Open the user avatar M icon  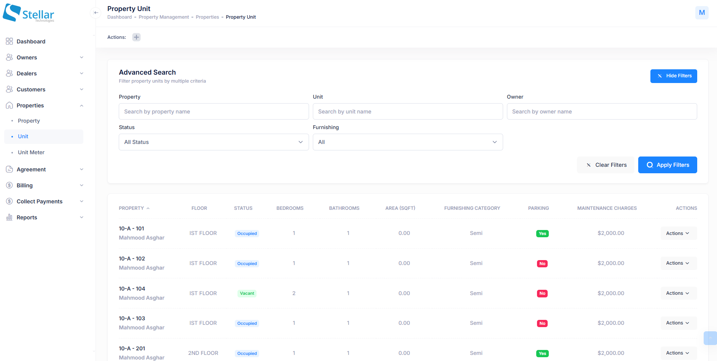[x=701, y=13]
